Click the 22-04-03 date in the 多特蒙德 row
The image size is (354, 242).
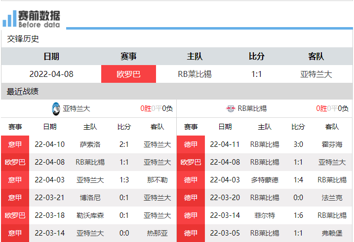pyautogui.click(x=225, y=180)
